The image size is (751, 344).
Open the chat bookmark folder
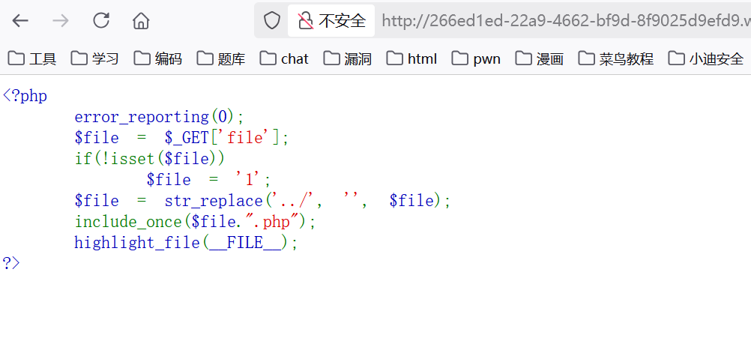click(285, 58)
